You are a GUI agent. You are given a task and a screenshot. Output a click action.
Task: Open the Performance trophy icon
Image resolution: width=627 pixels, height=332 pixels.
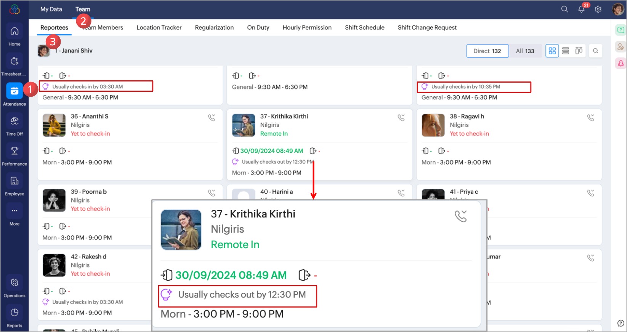[x=14, y=151]
